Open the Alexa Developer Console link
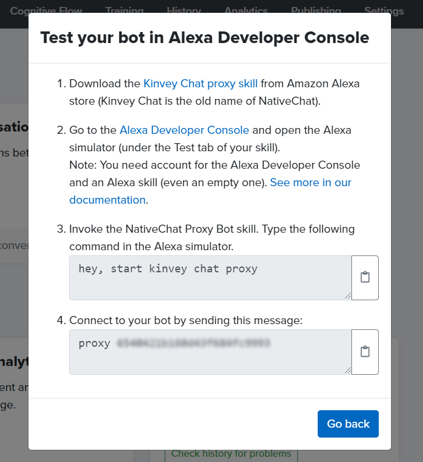Image resolution: width=423 pixels, height=462 pixels. [184, 130]
